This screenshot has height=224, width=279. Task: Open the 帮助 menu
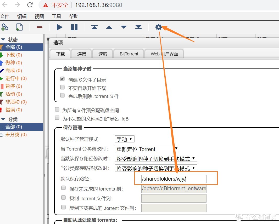74,16
